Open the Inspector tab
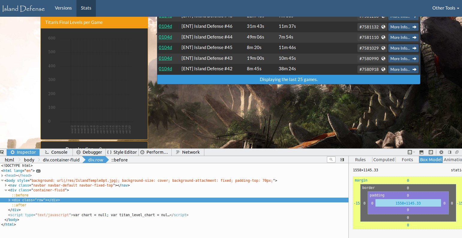The width and height of the screenshot is (462, 238). (x=23, y=152)
